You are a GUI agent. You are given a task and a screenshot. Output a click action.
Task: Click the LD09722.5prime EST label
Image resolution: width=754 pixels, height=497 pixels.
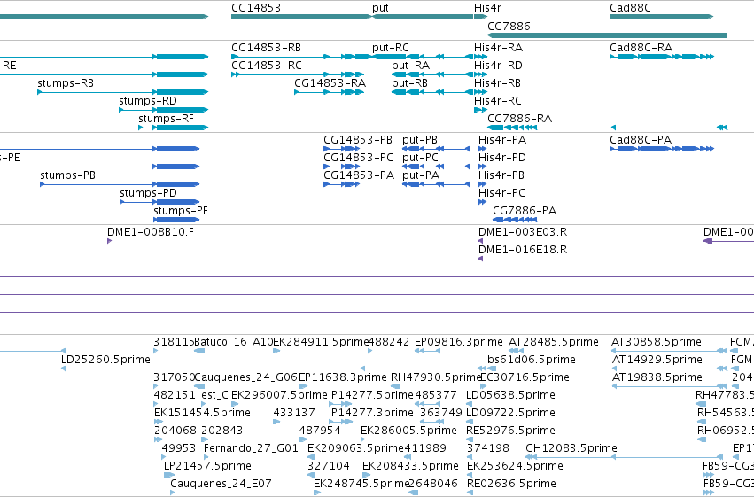click(510, 414)
